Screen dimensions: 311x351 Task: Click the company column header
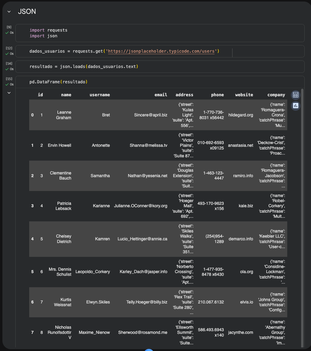(276, 95)
